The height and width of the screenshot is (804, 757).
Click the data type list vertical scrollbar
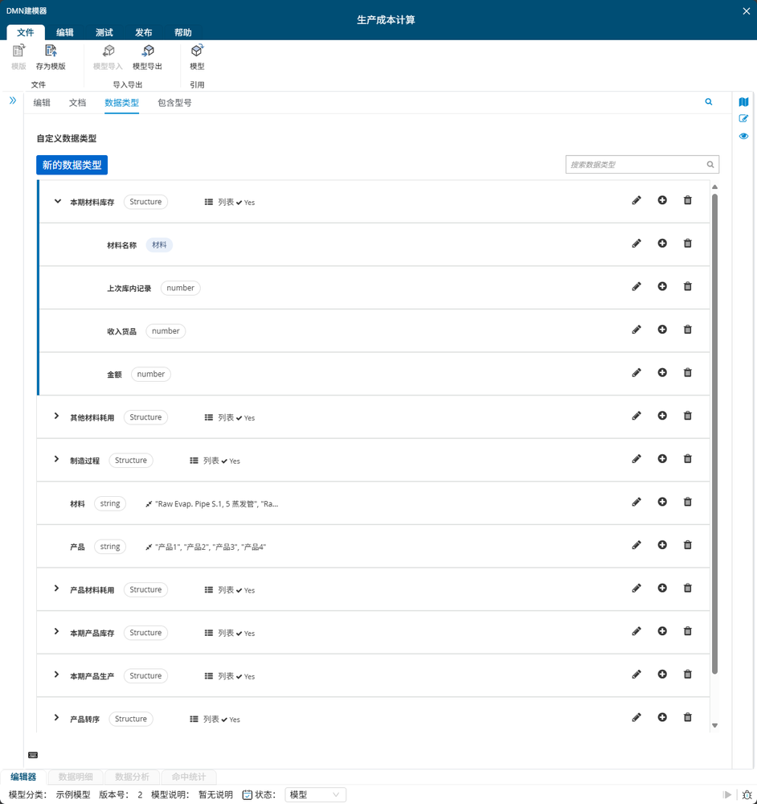click(x=714, y=434)
